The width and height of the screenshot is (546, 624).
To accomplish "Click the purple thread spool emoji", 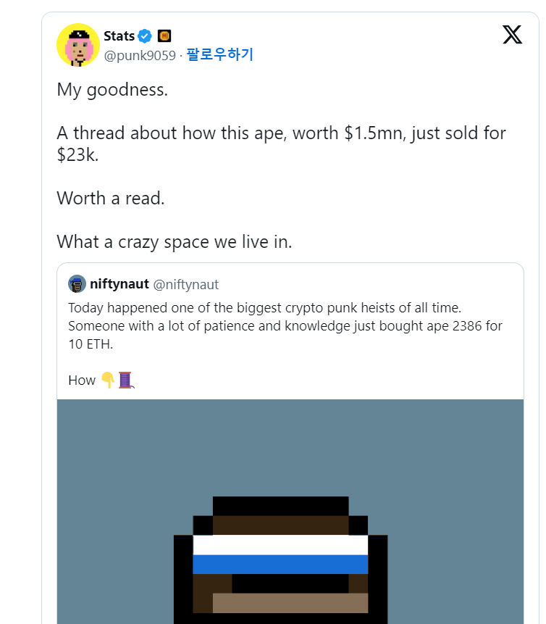I will coord(126,380).
